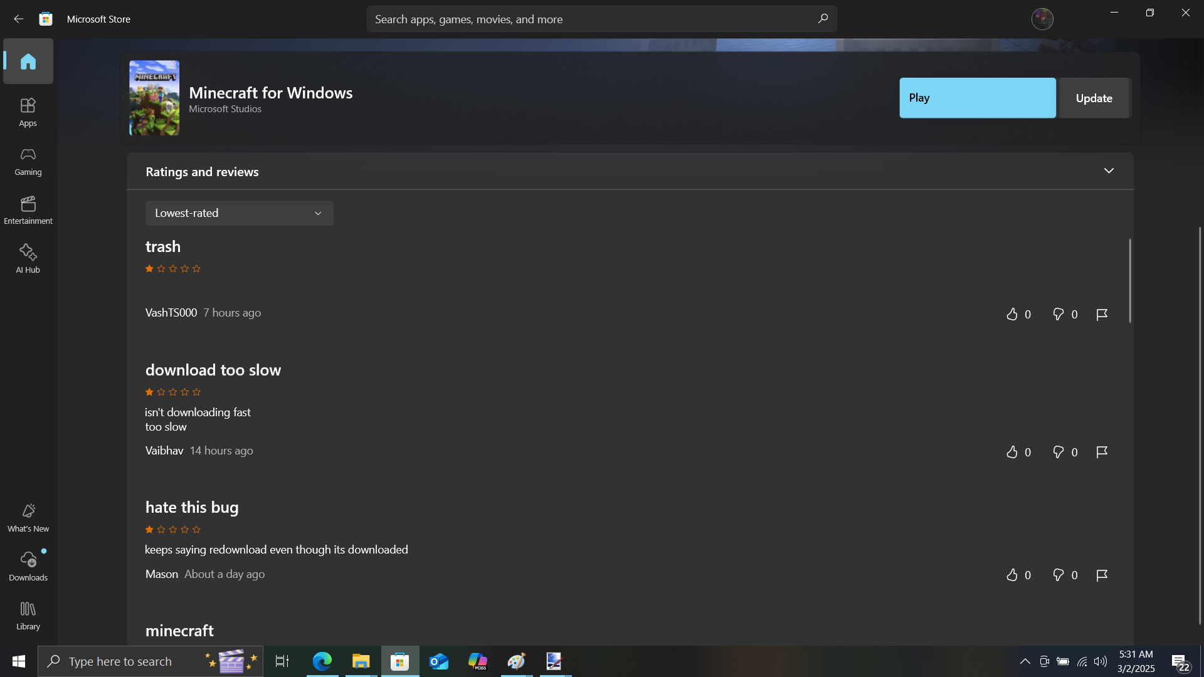Open the user profile avatar
Image resolution: width=1204 pixels, height=677 pixels.
coord(1042,19)
